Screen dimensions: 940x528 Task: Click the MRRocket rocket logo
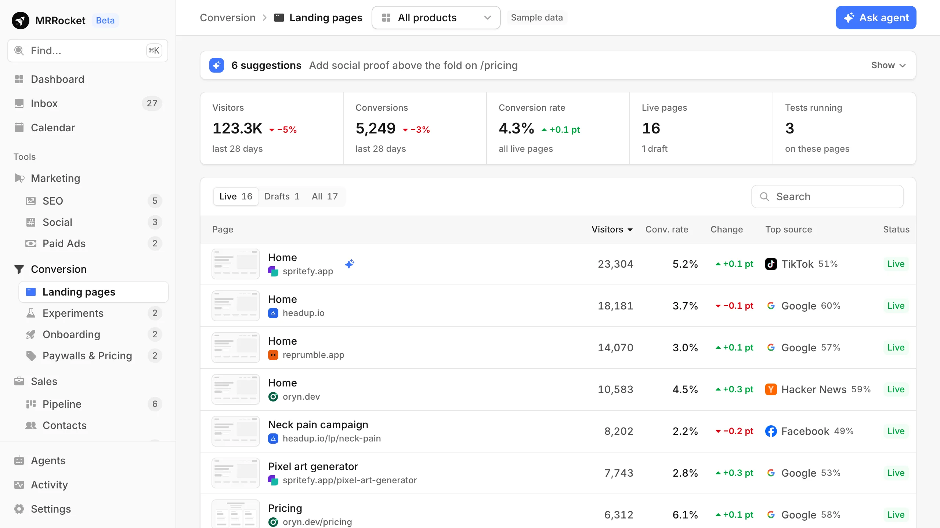[x=21, y=21]
